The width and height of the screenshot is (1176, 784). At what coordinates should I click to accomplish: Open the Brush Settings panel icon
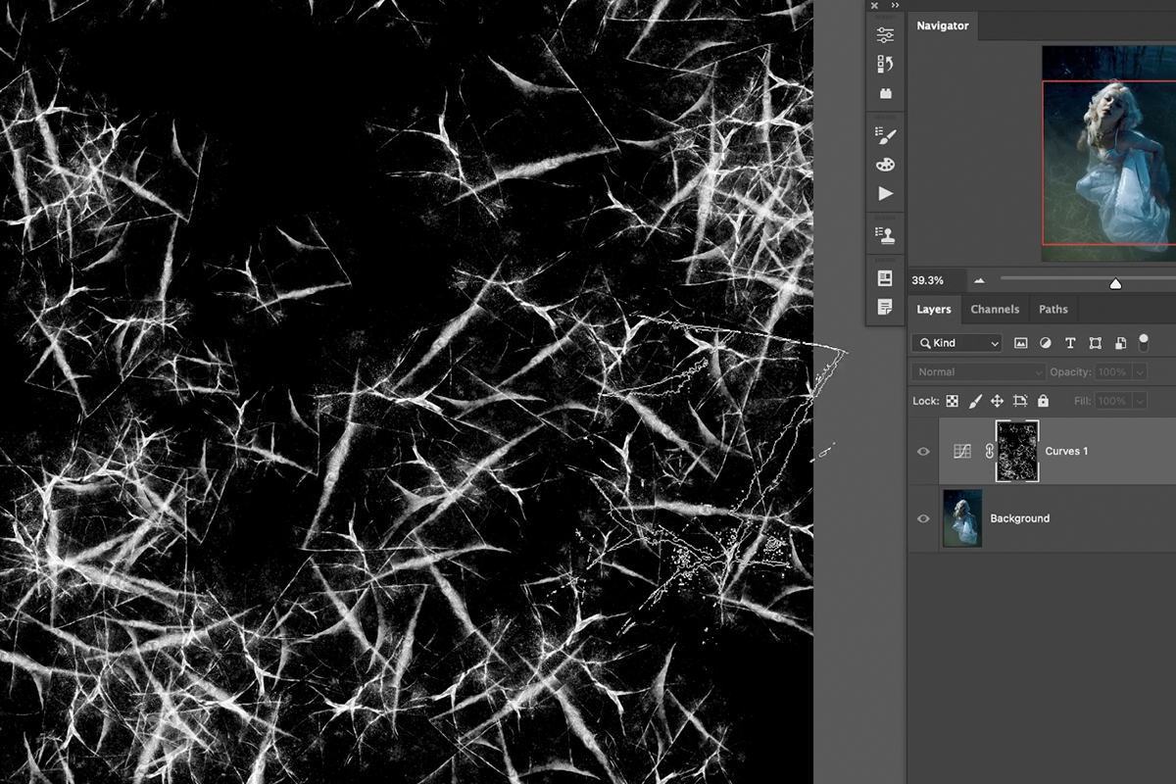tap(885, 135)
